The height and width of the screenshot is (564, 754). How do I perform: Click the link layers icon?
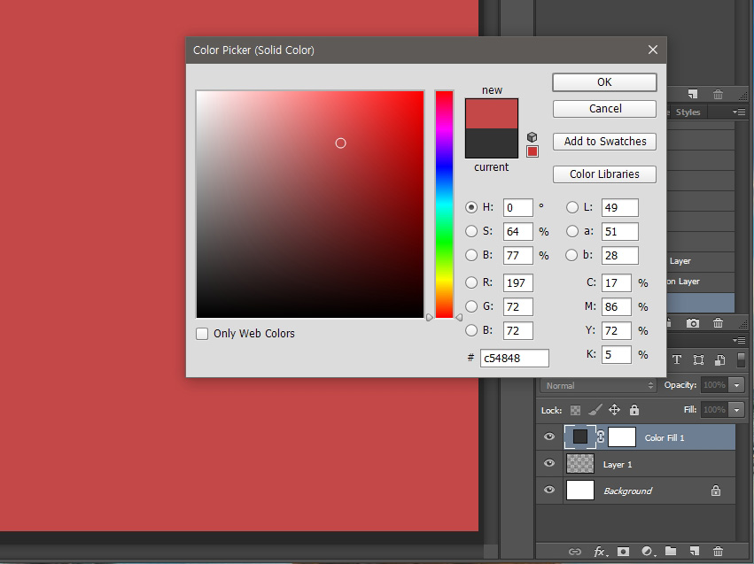pos(575,552)
